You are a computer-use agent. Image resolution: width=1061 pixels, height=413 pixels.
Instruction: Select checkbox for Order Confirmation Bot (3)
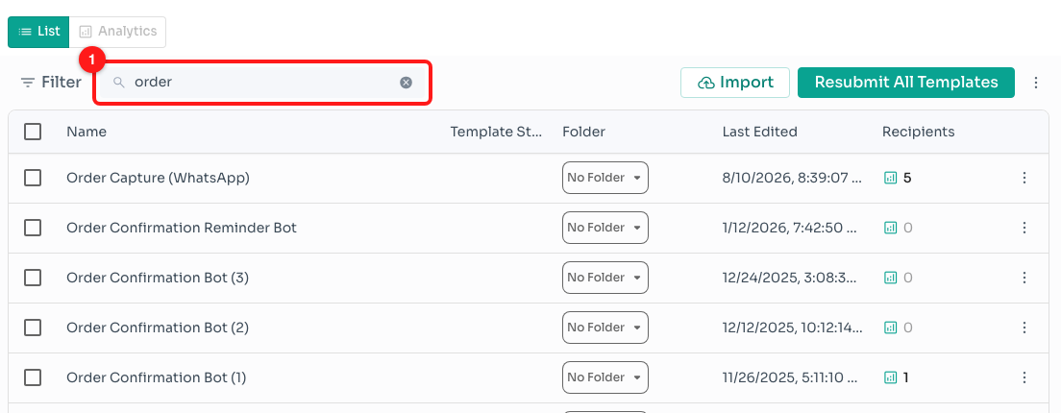click(x=33, y=278)
